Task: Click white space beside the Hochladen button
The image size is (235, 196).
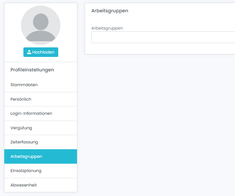Action: (68, 52)
